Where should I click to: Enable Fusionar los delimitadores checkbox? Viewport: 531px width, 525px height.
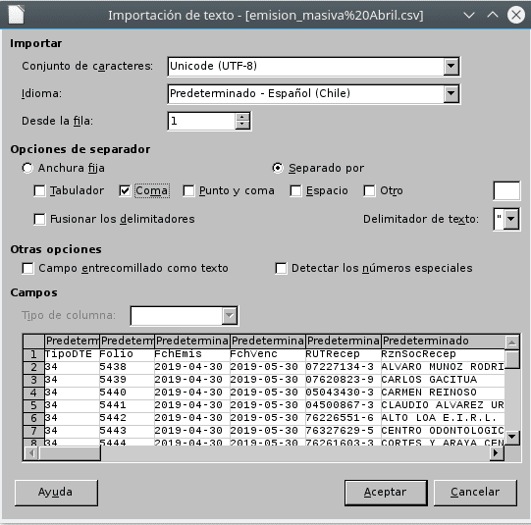click(x=39, y=220)
